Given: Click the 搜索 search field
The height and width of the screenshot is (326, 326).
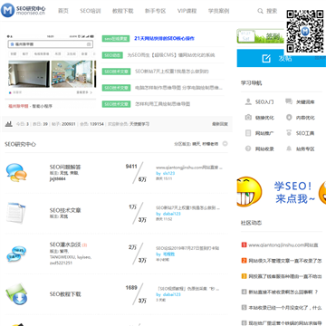Looking at the screenshot, I should coord(272,11).
